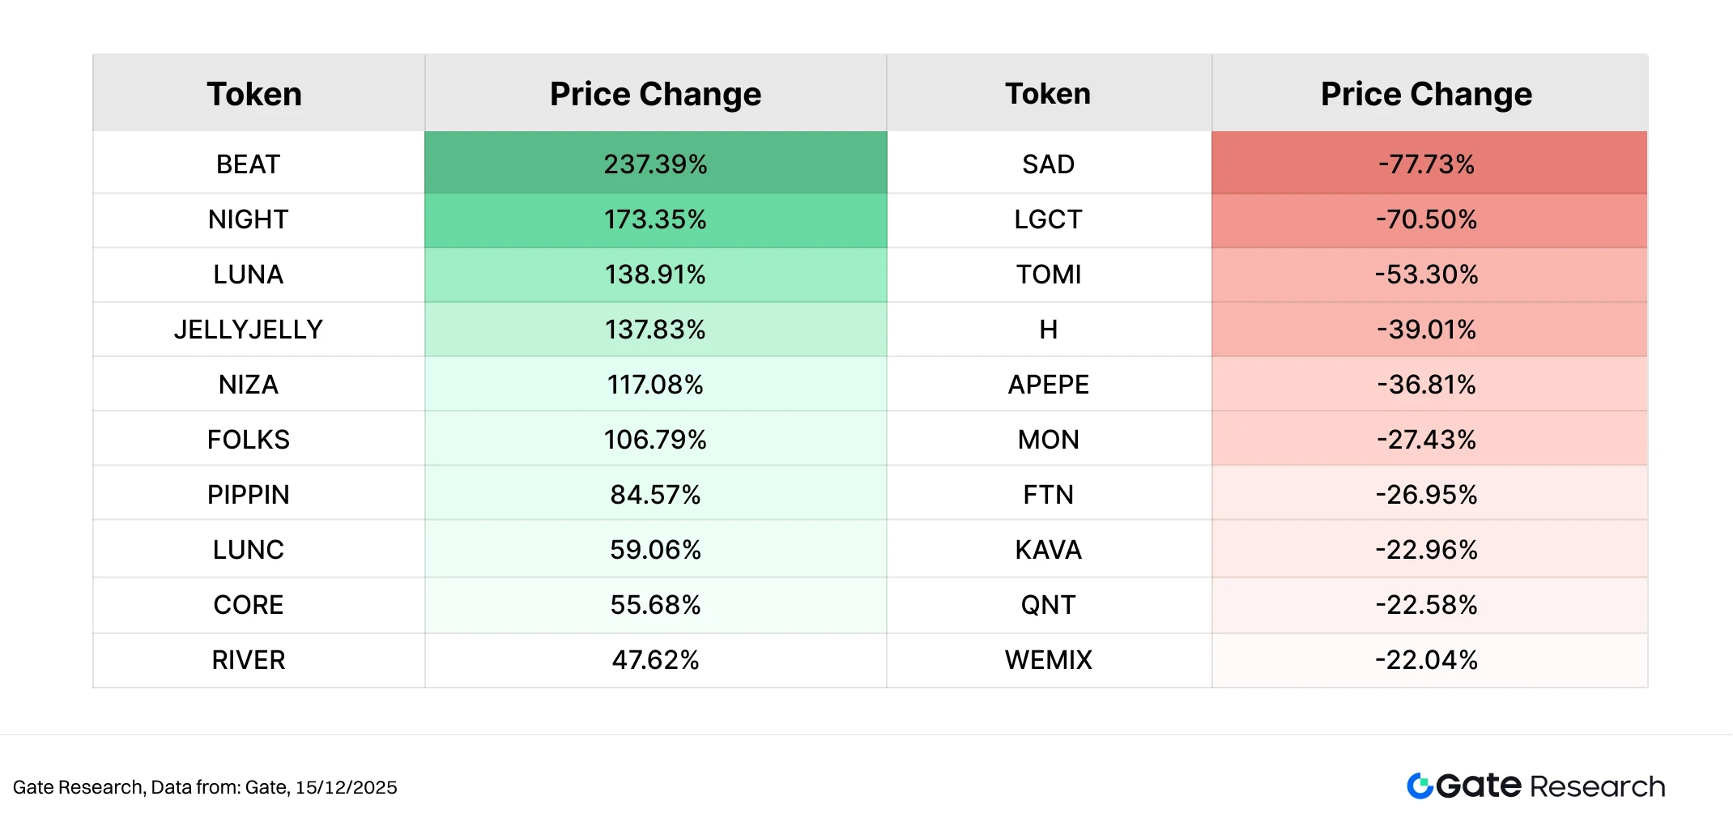Click the 173.35% price change cell

(655, 219)
